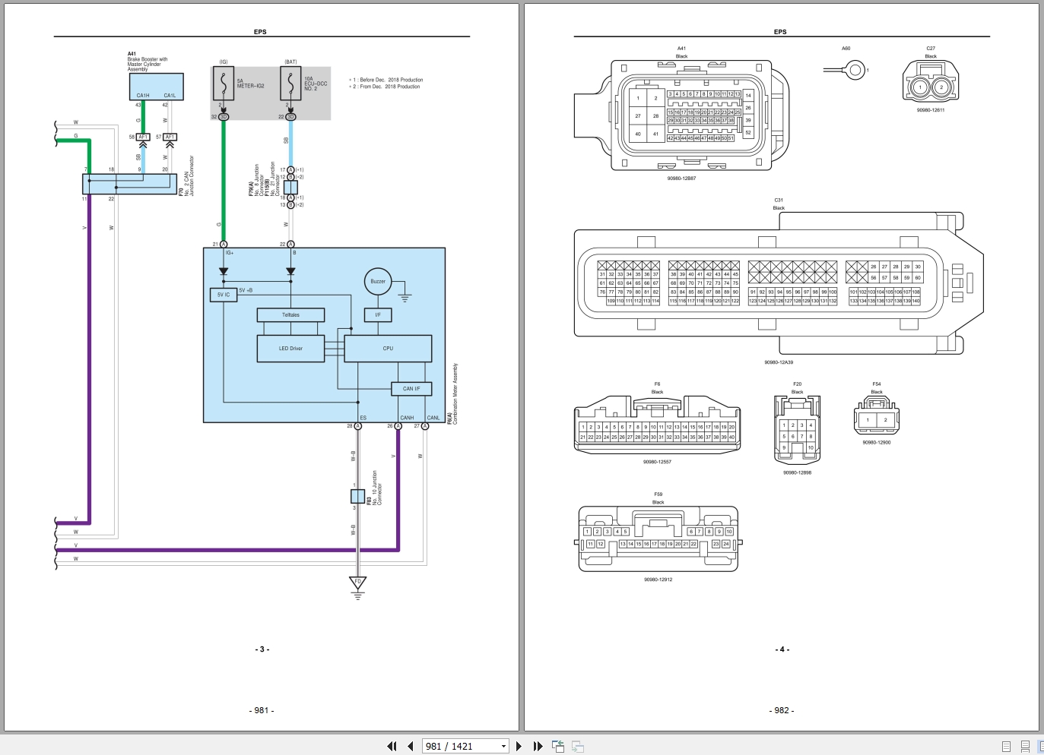Image resolution: width=1044 pixels, height=755 pixels.
Task: Click the Telltales block
Action: [x=290, y=314]
